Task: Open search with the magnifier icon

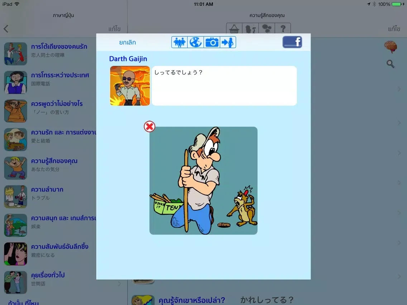Action: (391, 64)
